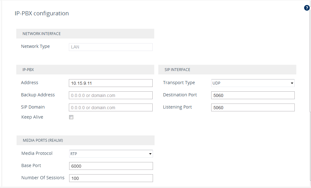This screenshot has height=188, width=311.
Task: Click the Transport Type label
Action: (179, 83)
